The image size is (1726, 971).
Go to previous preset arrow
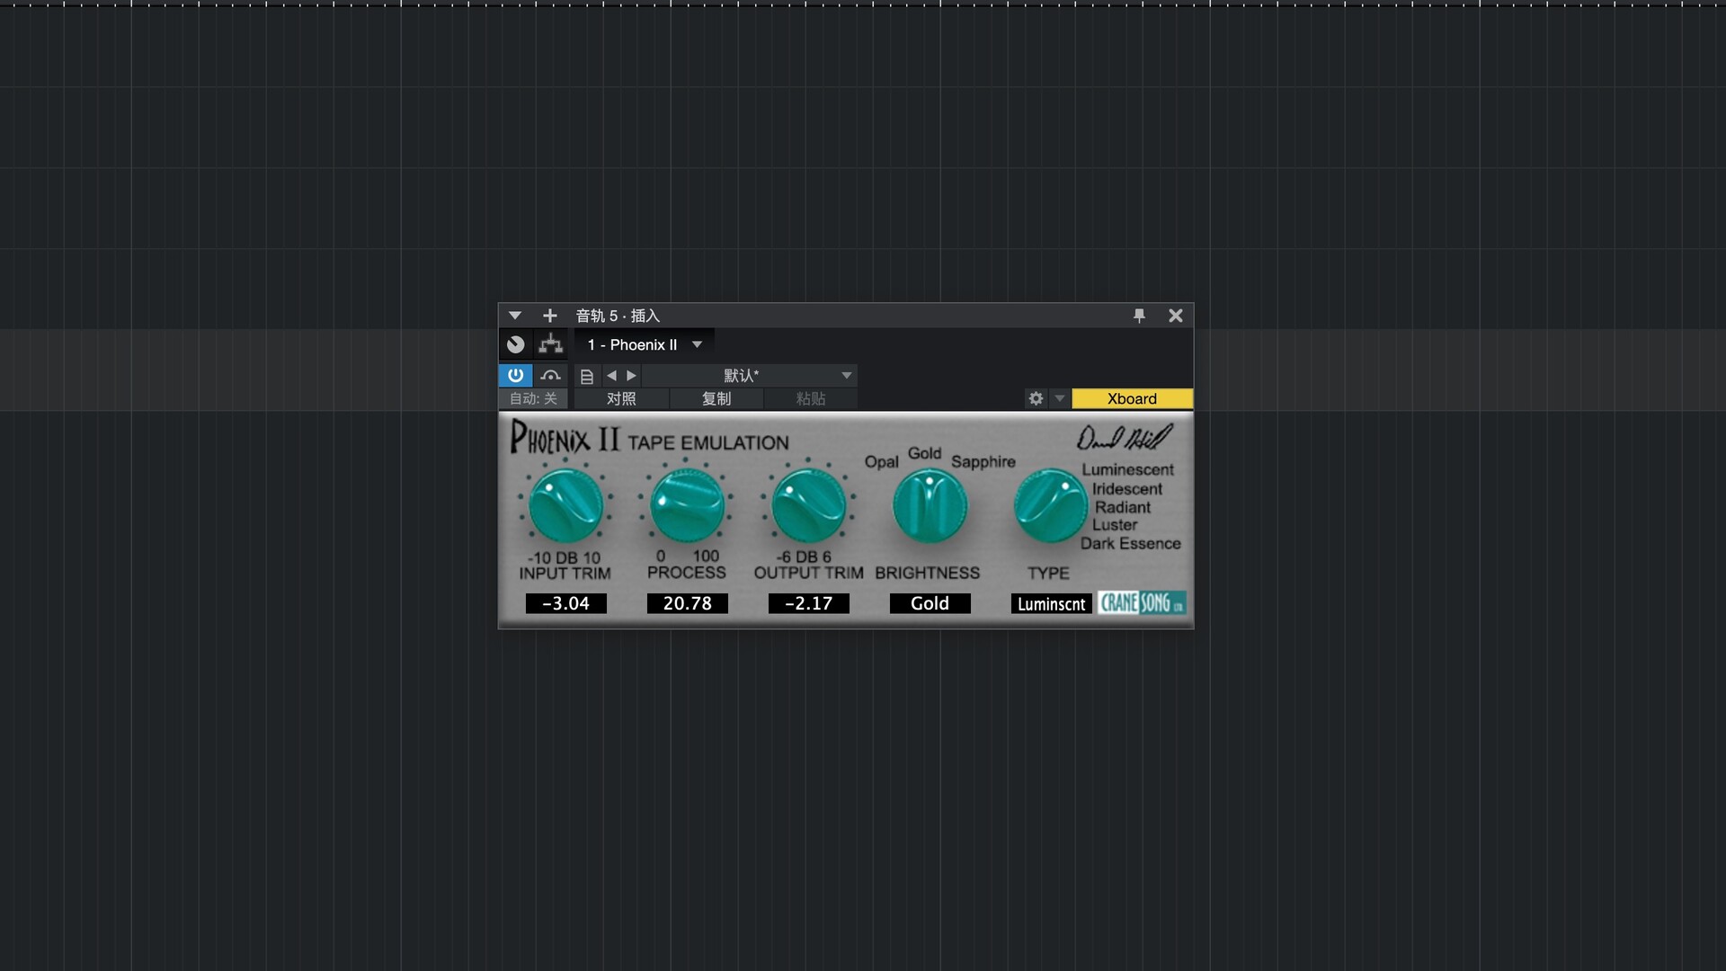(x=612, y=376)
